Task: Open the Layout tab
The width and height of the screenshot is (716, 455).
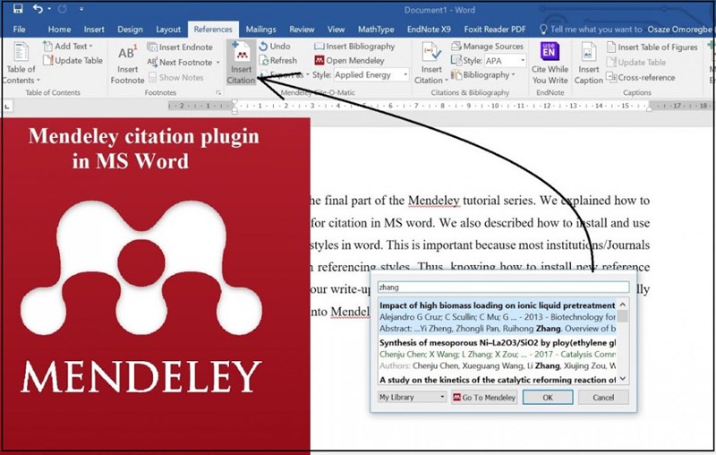Action: [x=168, y=30]
